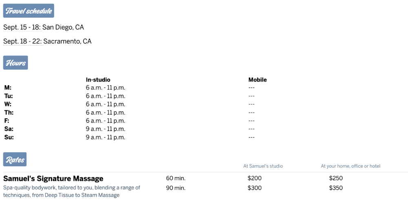Click the Thursday in-studio hours
This screenshot has width=408, height=206.
[x=105, y=113]
